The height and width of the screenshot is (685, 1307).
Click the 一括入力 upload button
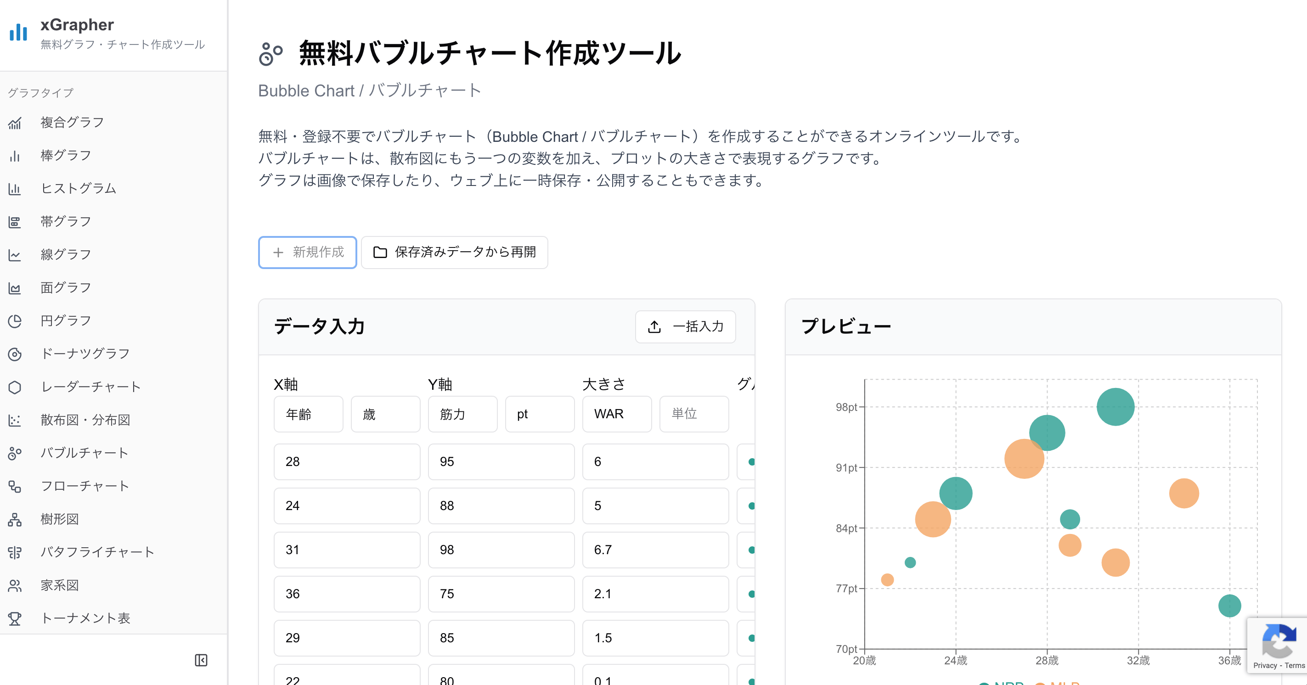pos(686,327)
